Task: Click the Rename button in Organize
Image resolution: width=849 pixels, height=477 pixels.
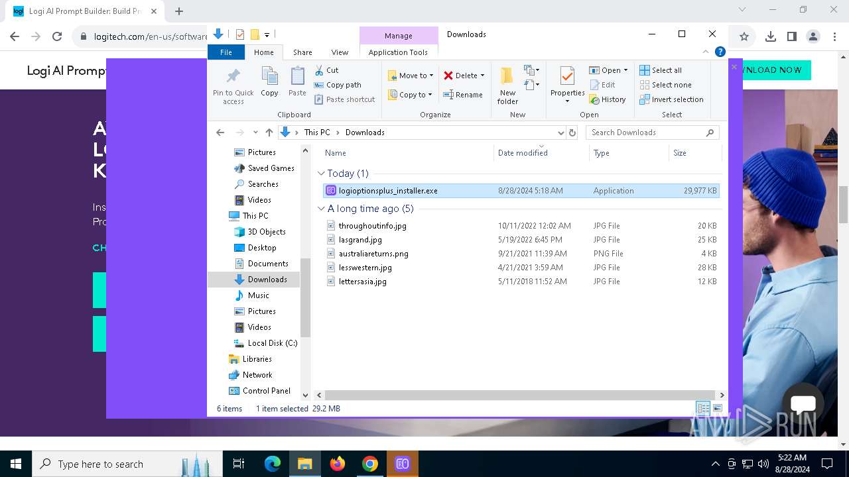Action: [463, 95]
